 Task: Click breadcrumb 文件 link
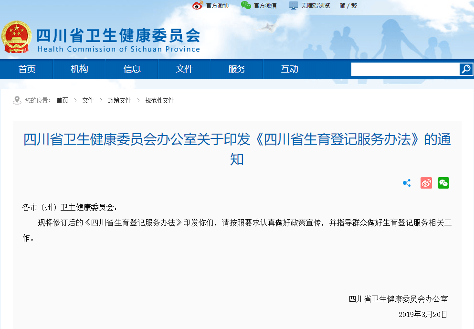coord(88,100)
